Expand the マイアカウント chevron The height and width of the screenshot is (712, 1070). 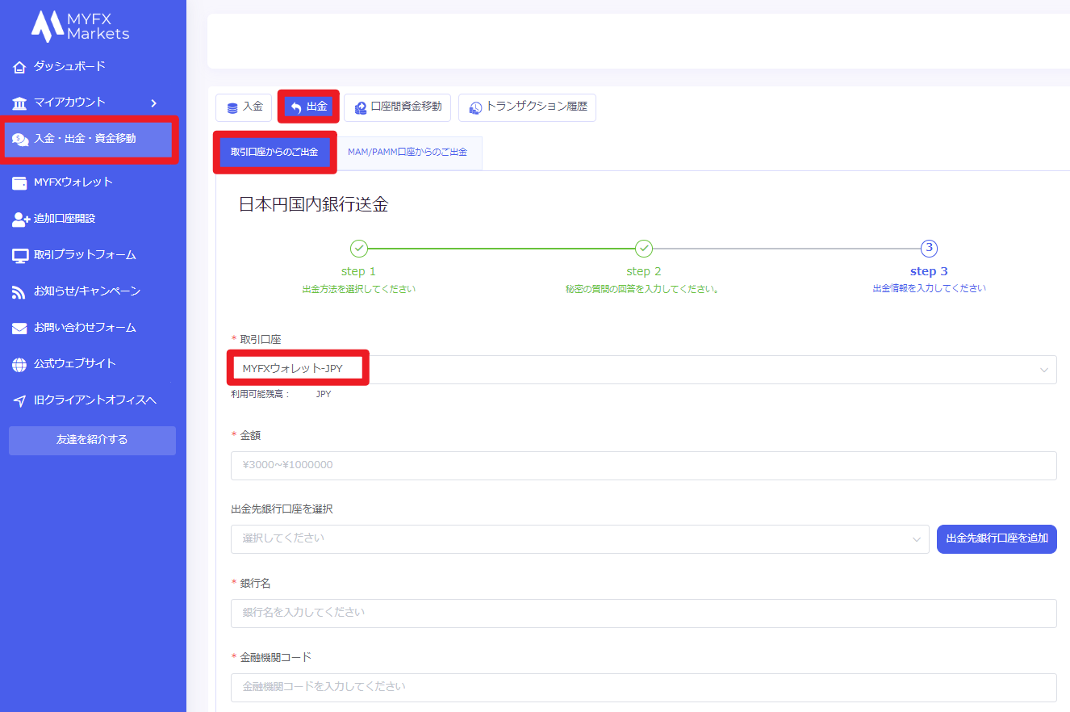[x=153, y=103]
